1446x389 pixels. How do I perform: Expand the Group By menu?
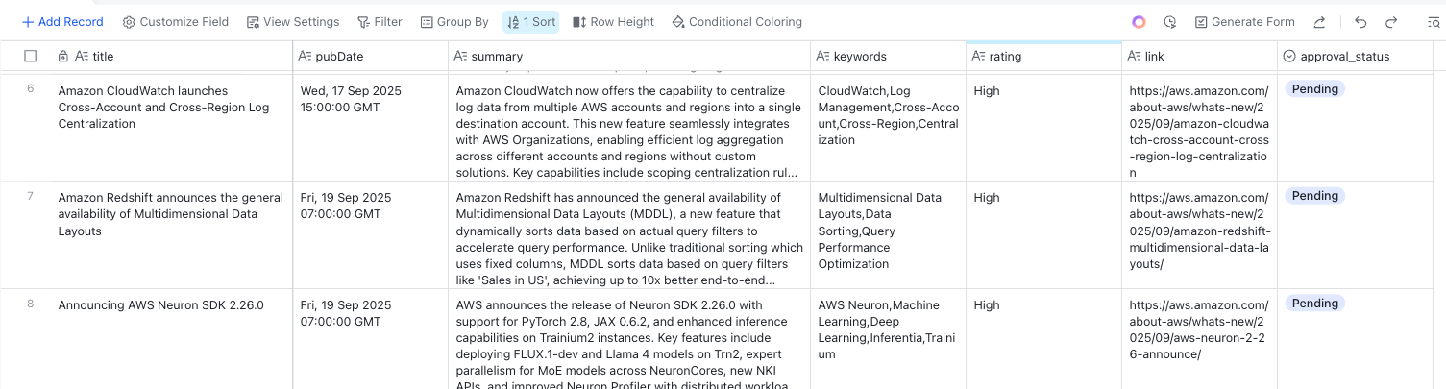[454, 22]
